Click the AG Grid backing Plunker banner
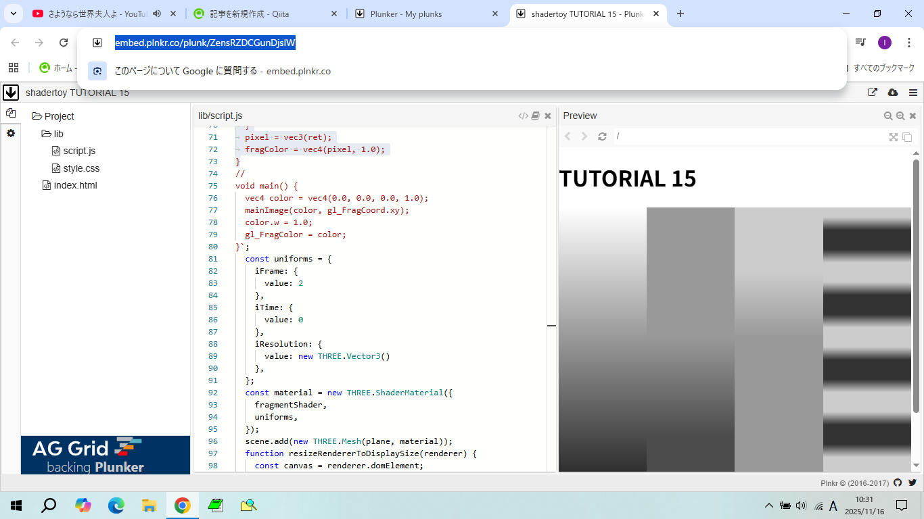924x519 pixels. click(106, 455)
